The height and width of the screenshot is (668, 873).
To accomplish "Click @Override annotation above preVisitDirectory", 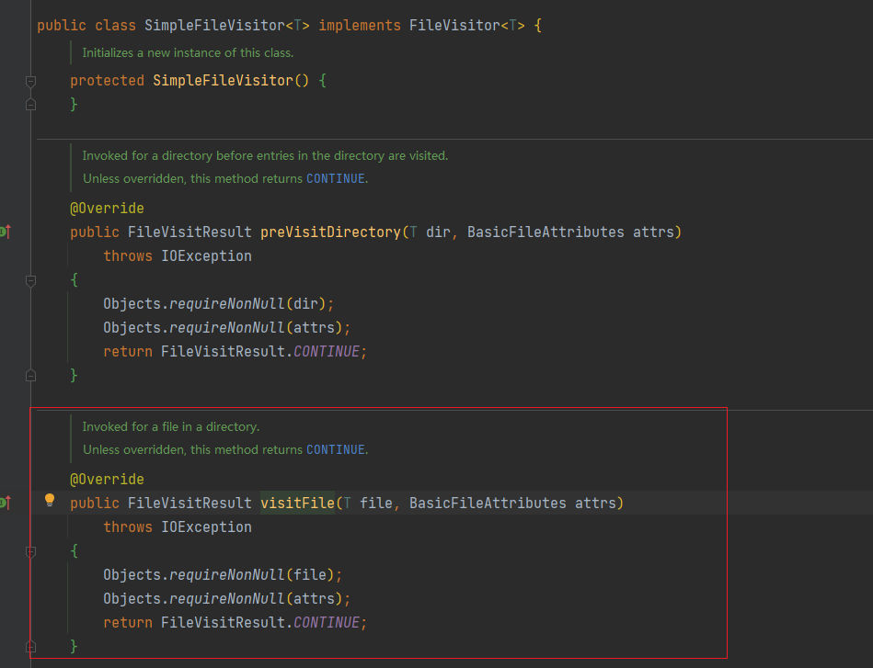I will click(x=107, y=208).
